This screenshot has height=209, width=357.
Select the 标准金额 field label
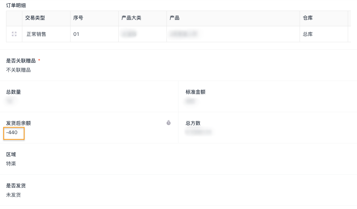click(x=195, y=92)
